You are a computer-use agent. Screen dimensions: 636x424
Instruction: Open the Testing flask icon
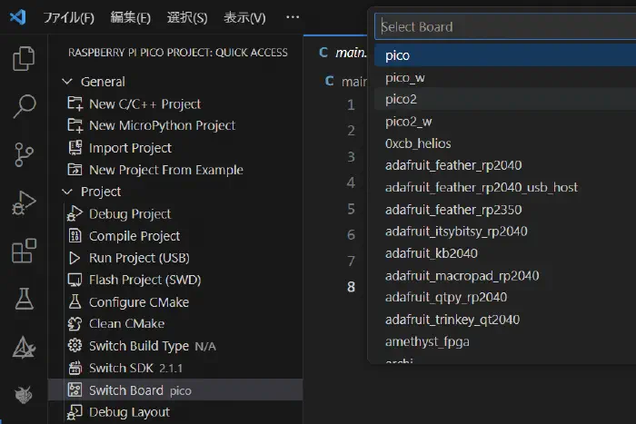(24, 298)
